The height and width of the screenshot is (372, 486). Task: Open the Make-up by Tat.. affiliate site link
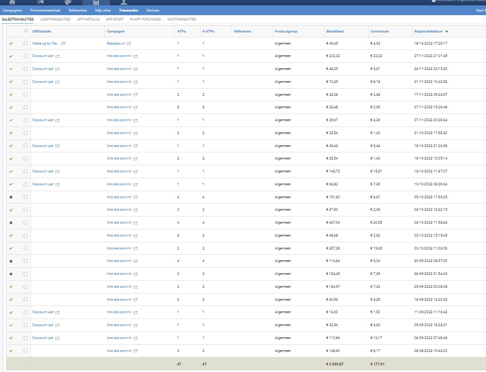pos(46,43)
